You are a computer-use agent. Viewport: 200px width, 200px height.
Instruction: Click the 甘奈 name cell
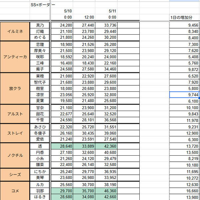(40, 108)
